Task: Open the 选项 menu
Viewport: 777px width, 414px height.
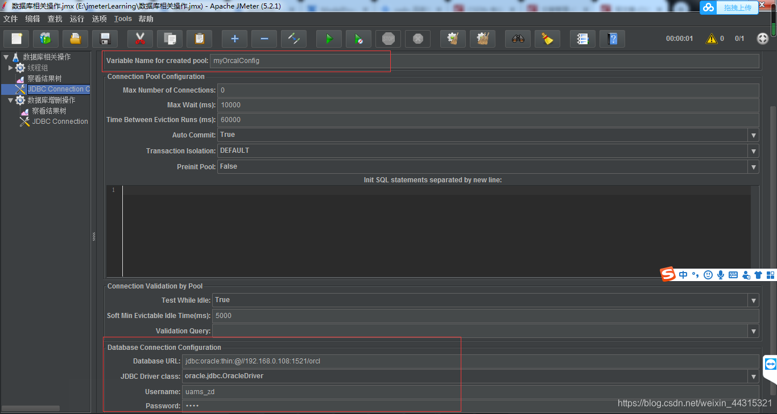Action: click(100, 19)
